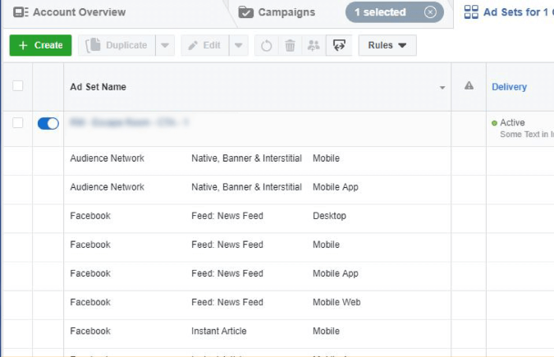Open the Edit dropdown arrow
Screen dimensions: 554x357
coord(239,45)
